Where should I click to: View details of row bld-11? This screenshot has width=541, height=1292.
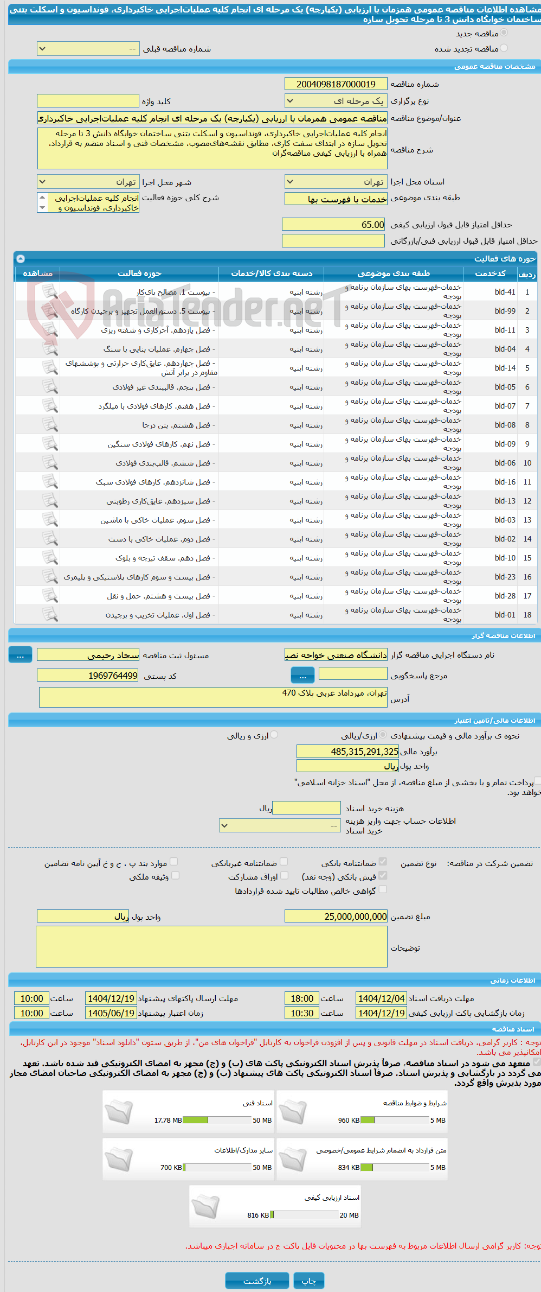pos(50,330)
